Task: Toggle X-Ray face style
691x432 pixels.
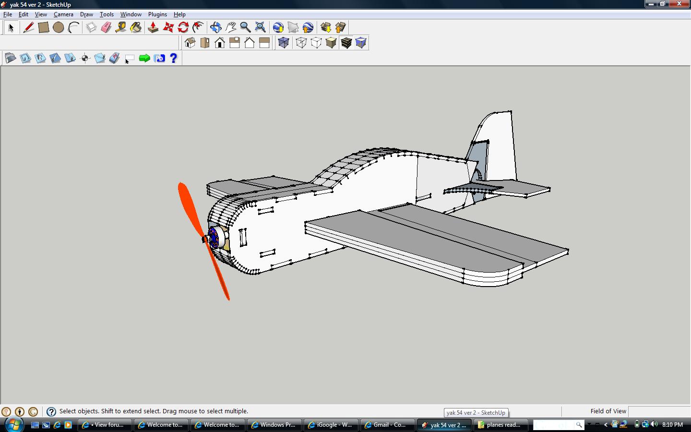Action: [x=284, y=43]
